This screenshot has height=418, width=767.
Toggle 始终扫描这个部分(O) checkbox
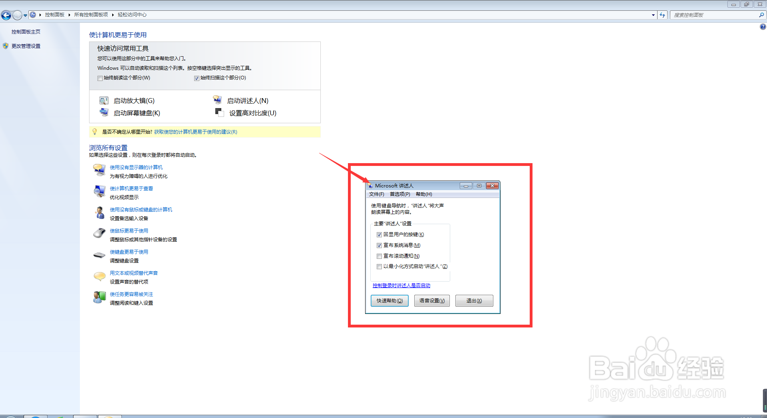(197, 78)
